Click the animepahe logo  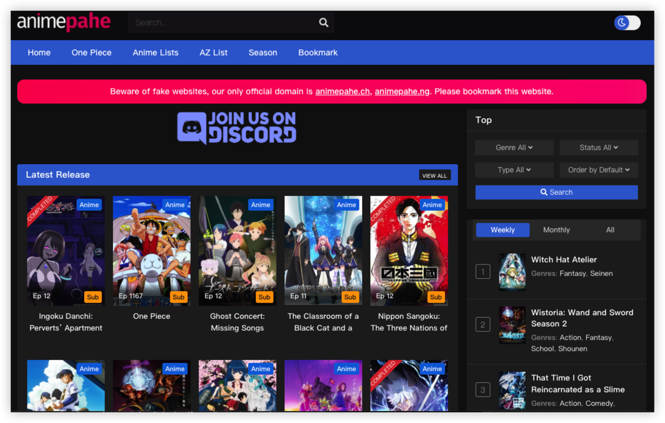tap(64, 22)
